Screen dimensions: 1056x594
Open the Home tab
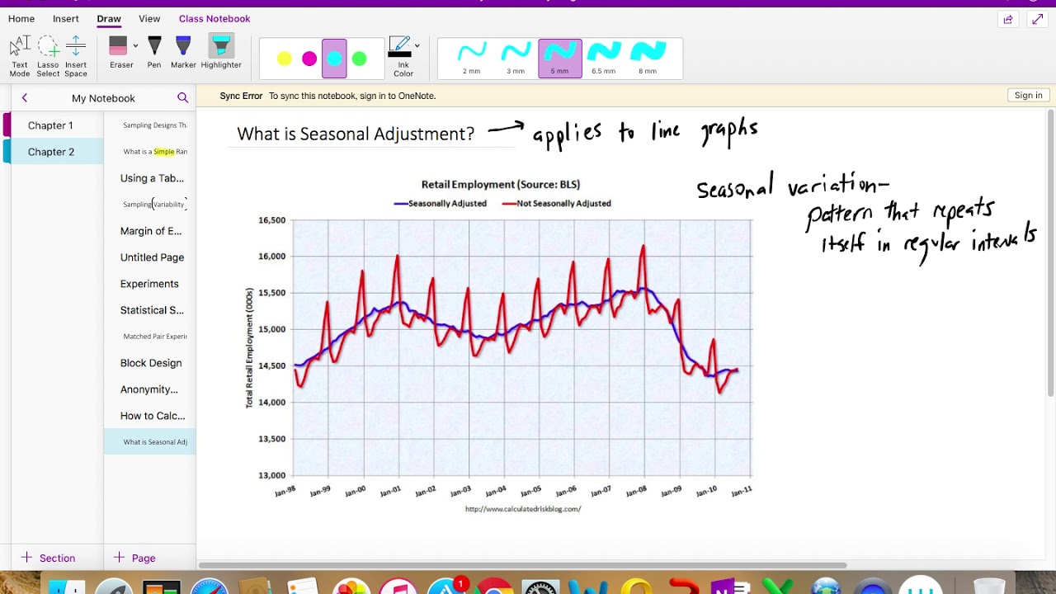[x=21, y=18]
